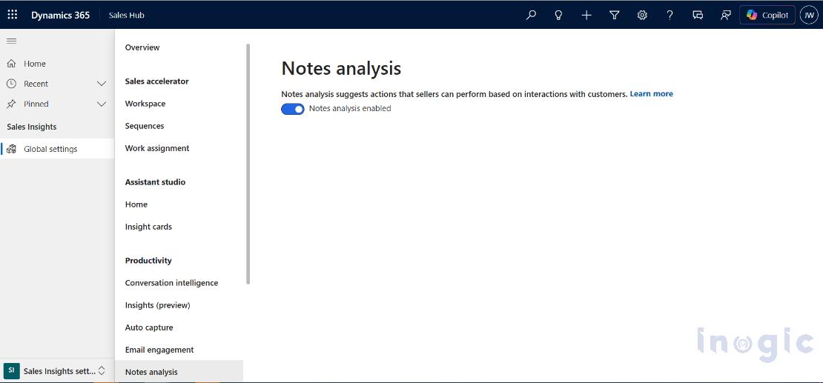
Task: Open Sequences settings
Action: (x=145, y=126)
